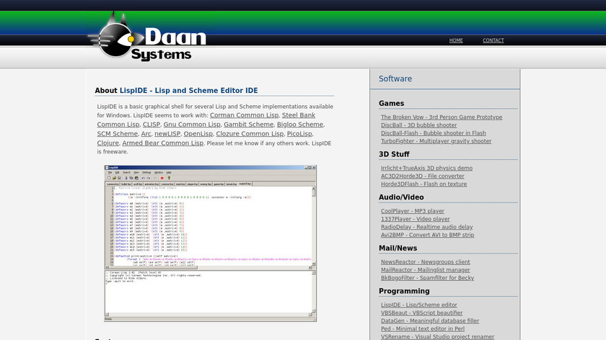Open DataGen database filler link
This screenshot has width=606, height=340.
430,321
